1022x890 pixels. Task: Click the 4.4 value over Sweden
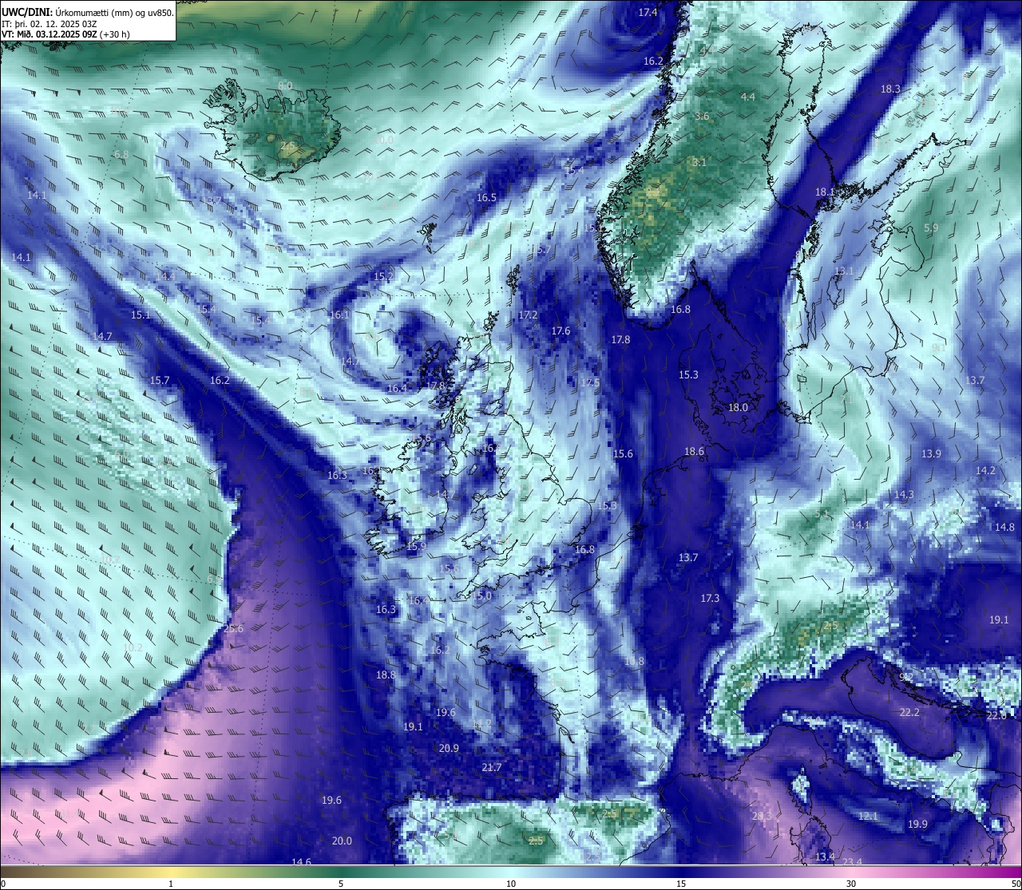point(748,97)
